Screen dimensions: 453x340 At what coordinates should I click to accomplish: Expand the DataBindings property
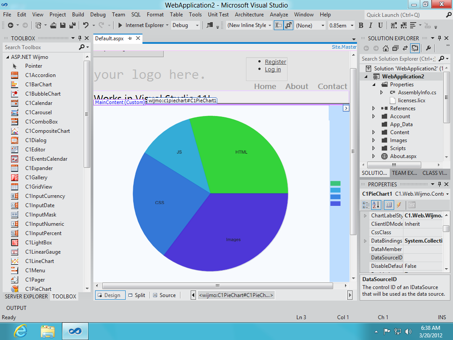coord(365,241)
